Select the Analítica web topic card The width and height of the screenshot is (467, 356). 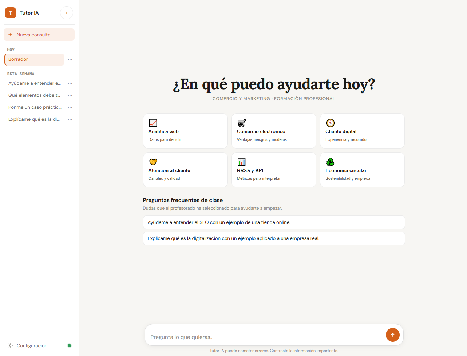(185, 131)
